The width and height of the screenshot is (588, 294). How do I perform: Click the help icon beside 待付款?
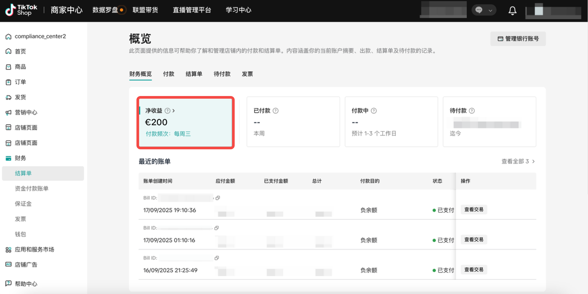(x=472, y=111)
